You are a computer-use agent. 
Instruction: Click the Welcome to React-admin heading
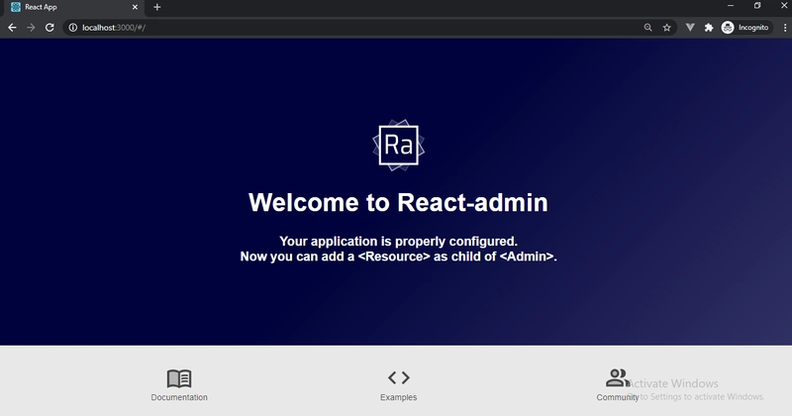[x=398, y=202]
